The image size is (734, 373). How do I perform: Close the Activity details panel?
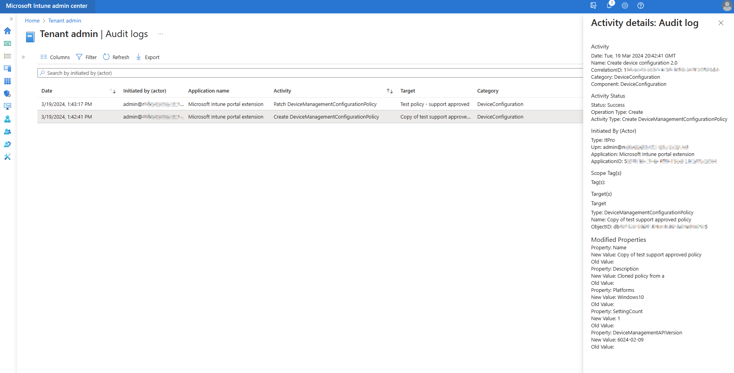(x=721, y=23)
